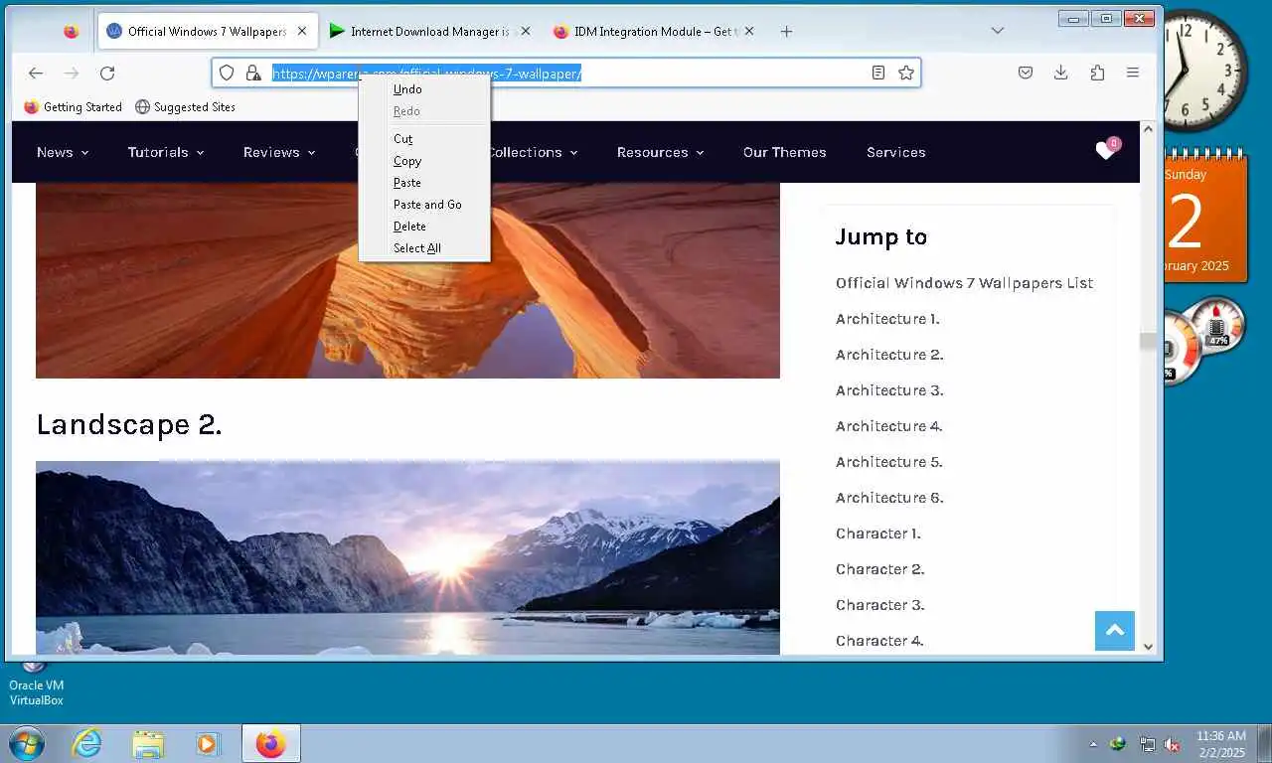Viewport: 1272px width, 763px height.
Task: Click the orange canyon wallpaper image
Action: 407,280
